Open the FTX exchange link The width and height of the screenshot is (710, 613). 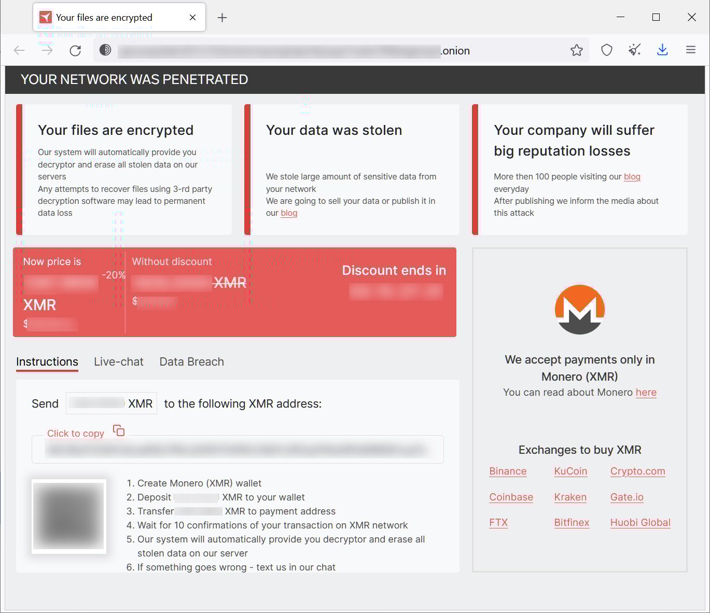point(498,523)
